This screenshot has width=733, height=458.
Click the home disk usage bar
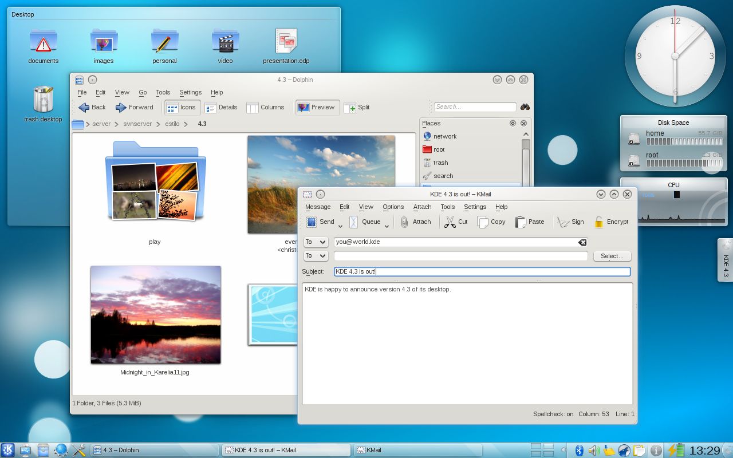pos(685,140)
